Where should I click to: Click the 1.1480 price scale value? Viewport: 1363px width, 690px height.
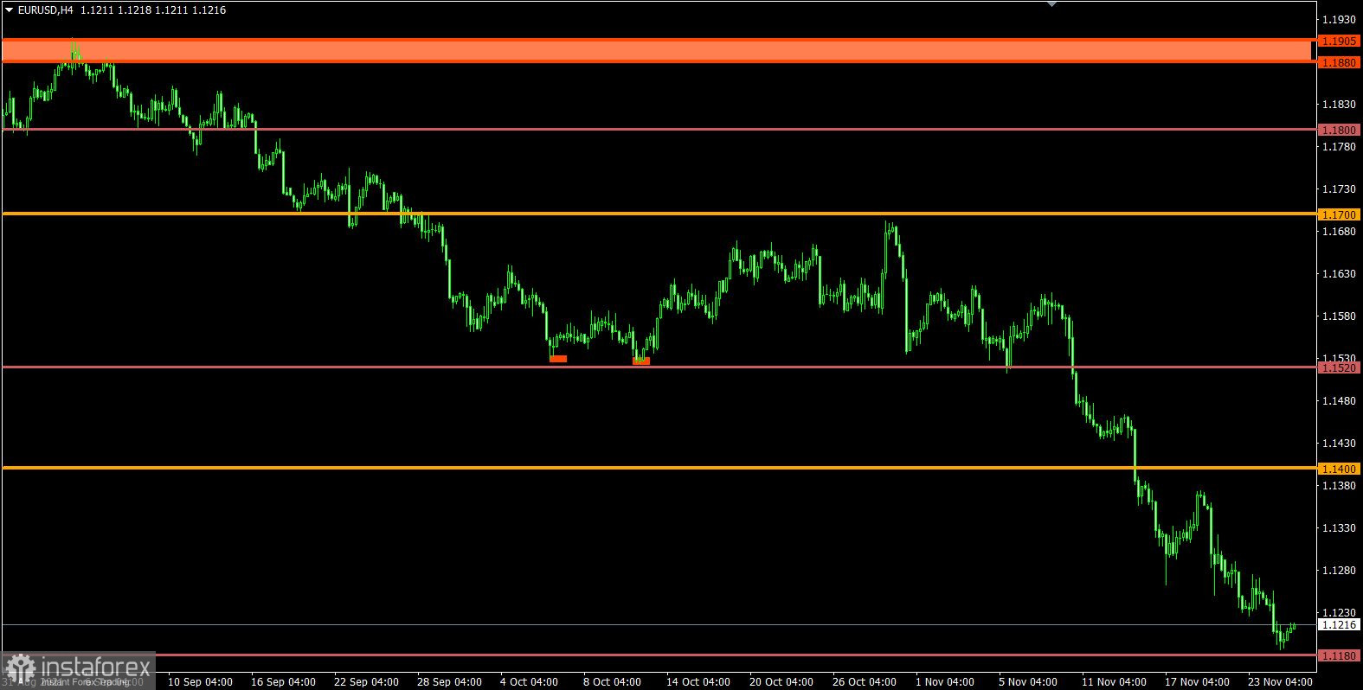tap(1340, 400)
